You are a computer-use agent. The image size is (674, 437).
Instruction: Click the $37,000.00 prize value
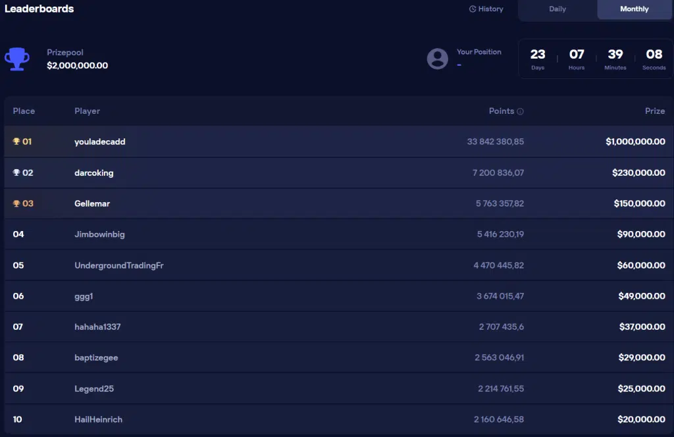coord(642,326)
